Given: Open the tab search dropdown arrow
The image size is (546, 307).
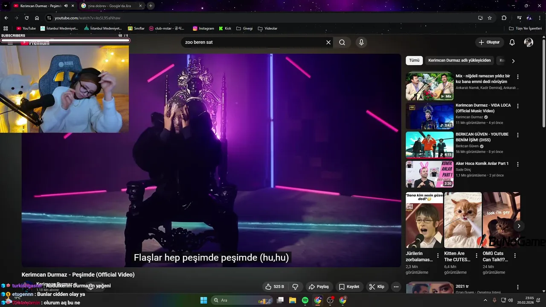Looking at the screenshot, I should point(6,6).
